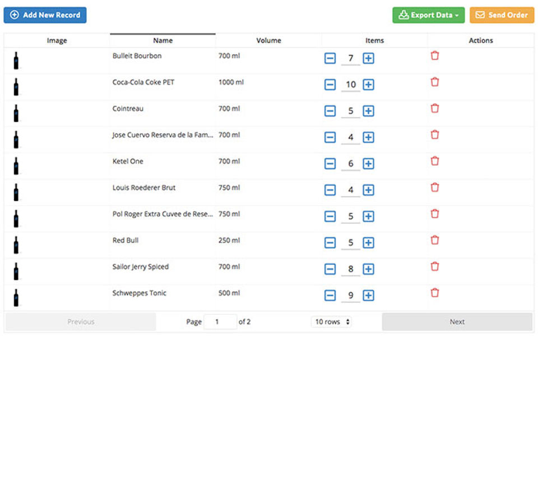Viewport: 538px width, 484px height.
Task: Click the Pol Roger Extra Cuvee name
Action: [x=163, y=215]
